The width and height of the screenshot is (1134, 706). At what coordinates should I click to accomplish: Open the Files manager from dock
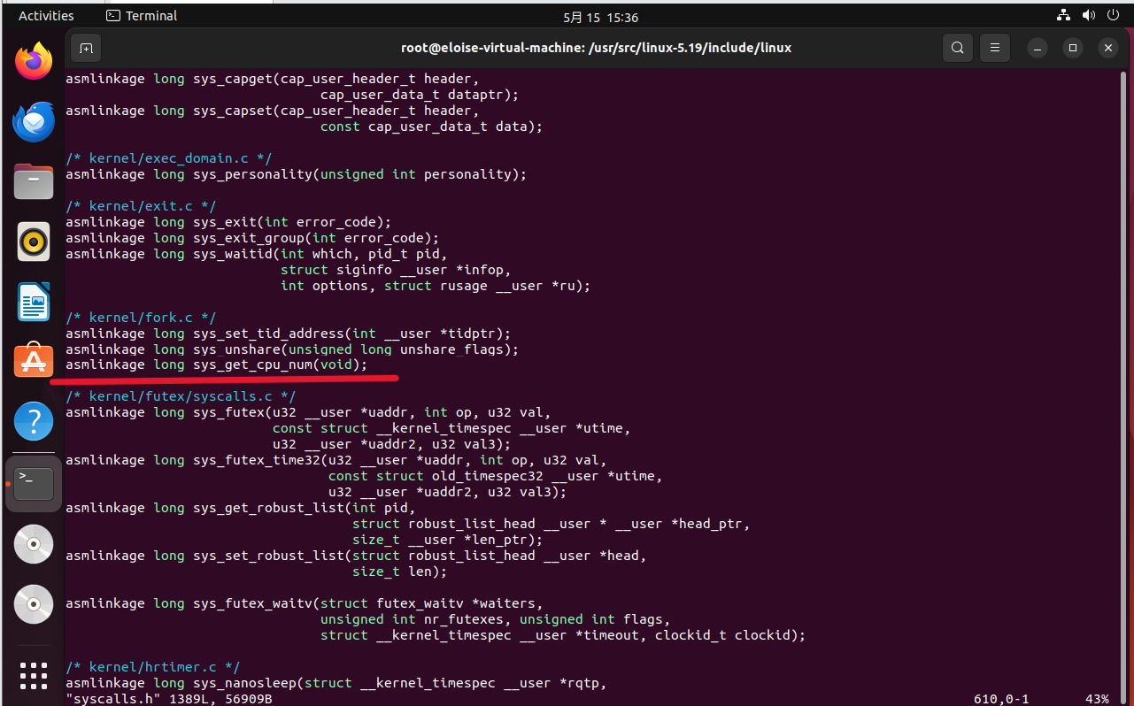pyautogui.click(x=34, y=181)
